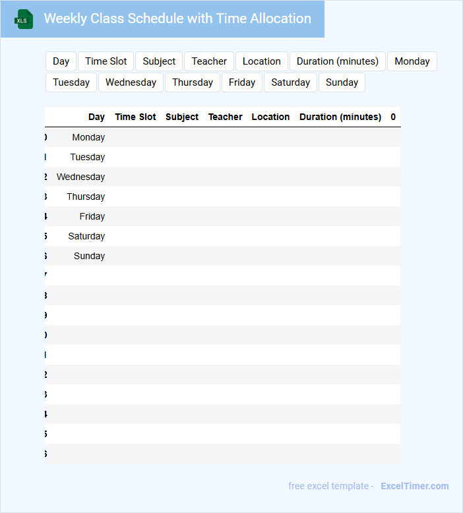Screen dimensions: 463x513
Task: Choose the Teacher tag button
Action: tap(209, 61)
